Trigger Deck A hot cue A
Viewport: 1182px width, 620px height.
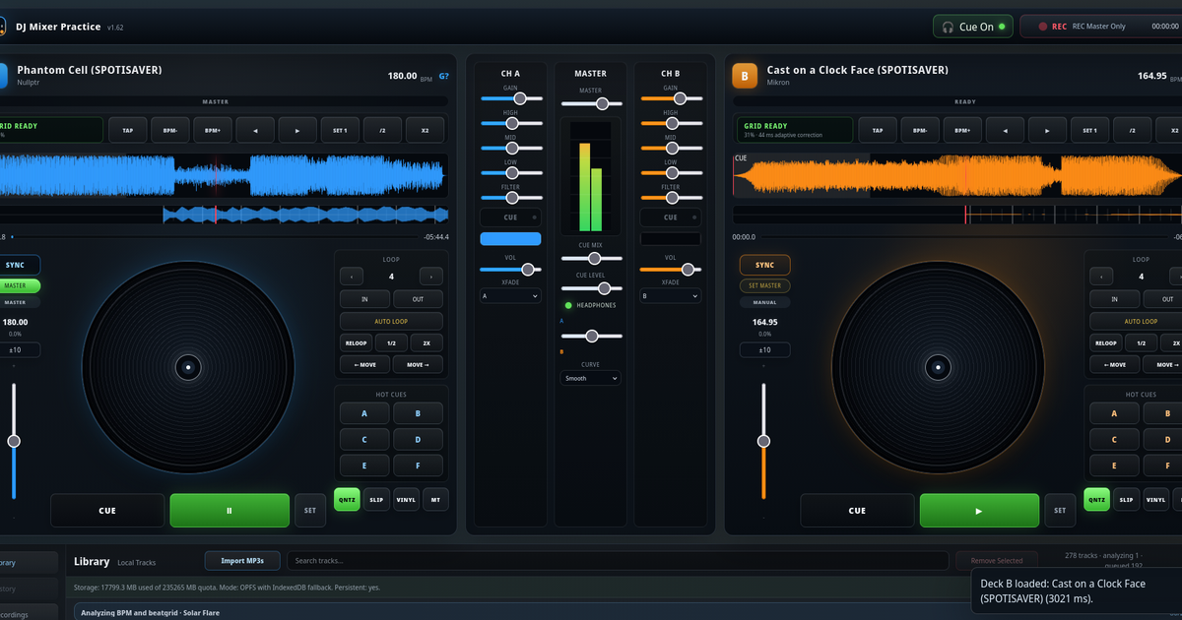[x=364, y=414]
